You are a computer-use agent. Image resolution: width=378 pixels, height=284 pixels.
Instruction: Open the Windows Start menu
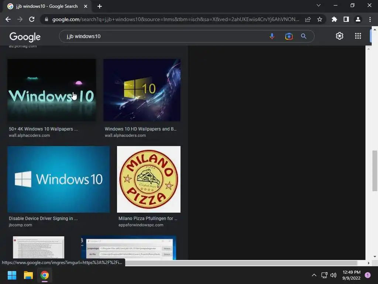point(12,275)
